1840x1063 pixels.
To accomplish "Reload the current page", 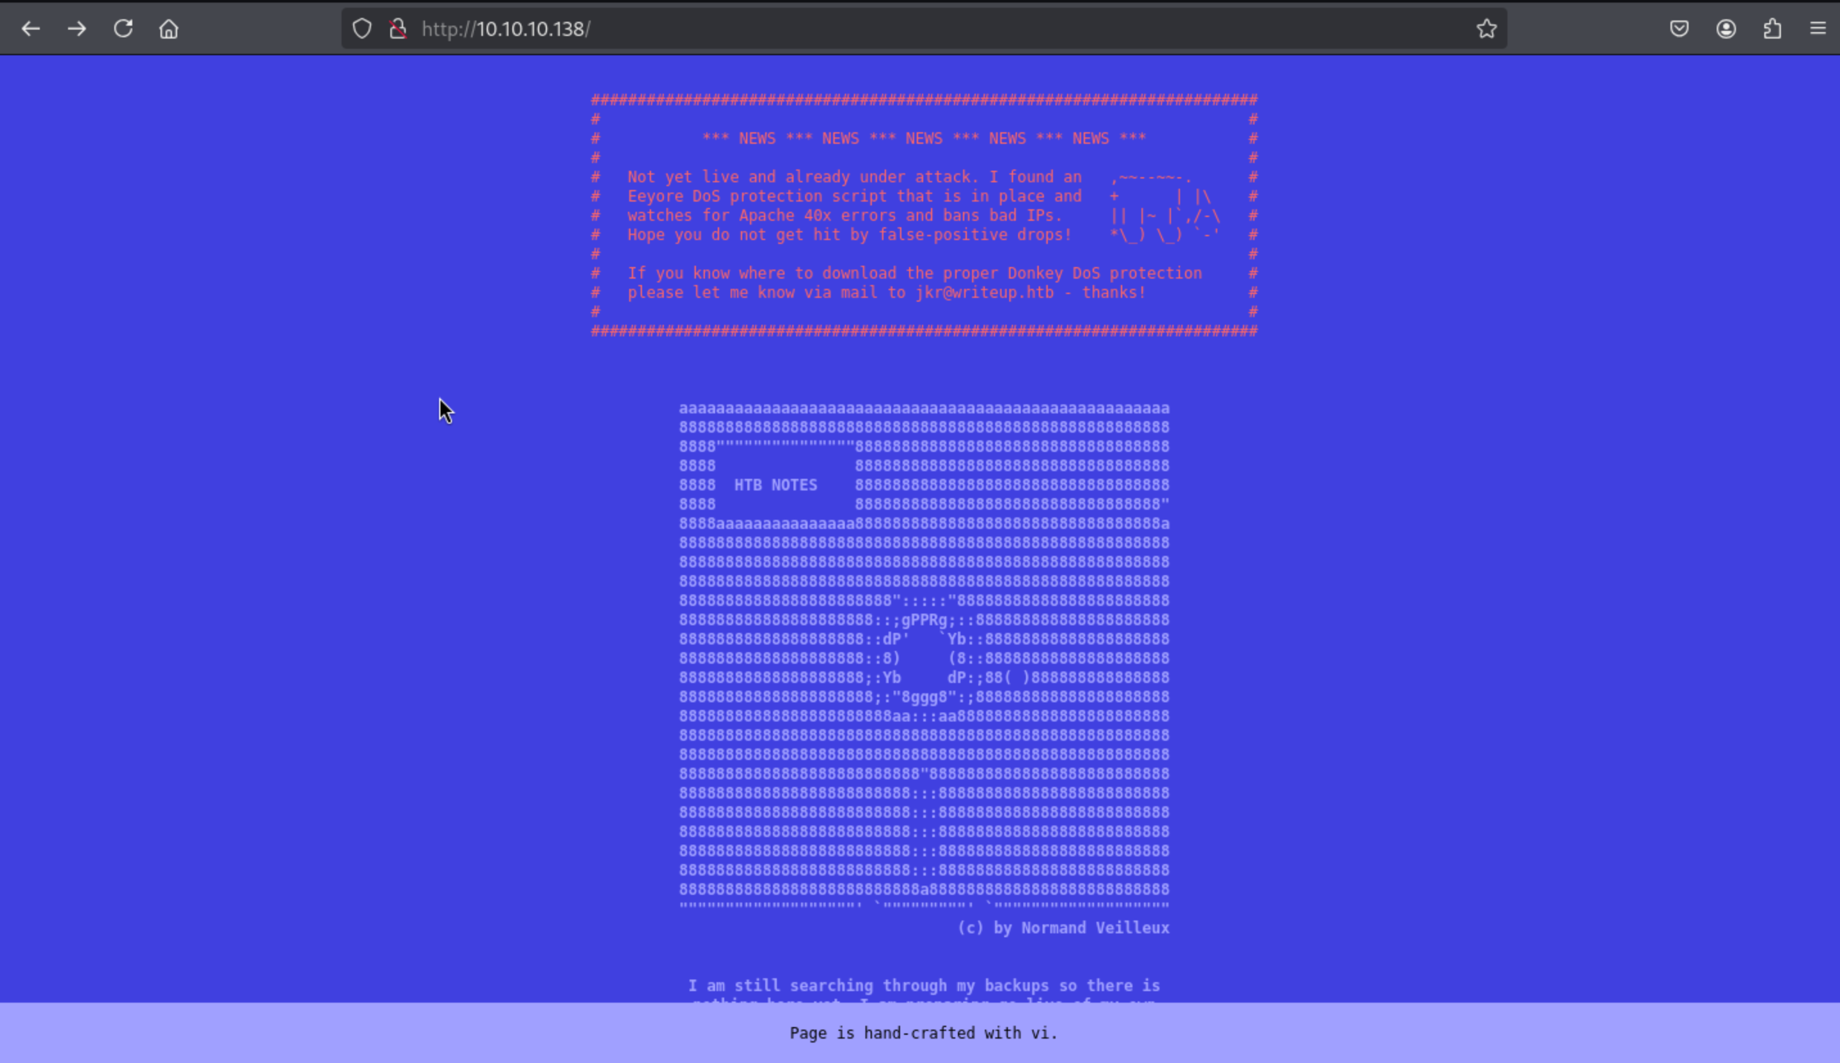I will pyautogui.click(x=123, y=29).
